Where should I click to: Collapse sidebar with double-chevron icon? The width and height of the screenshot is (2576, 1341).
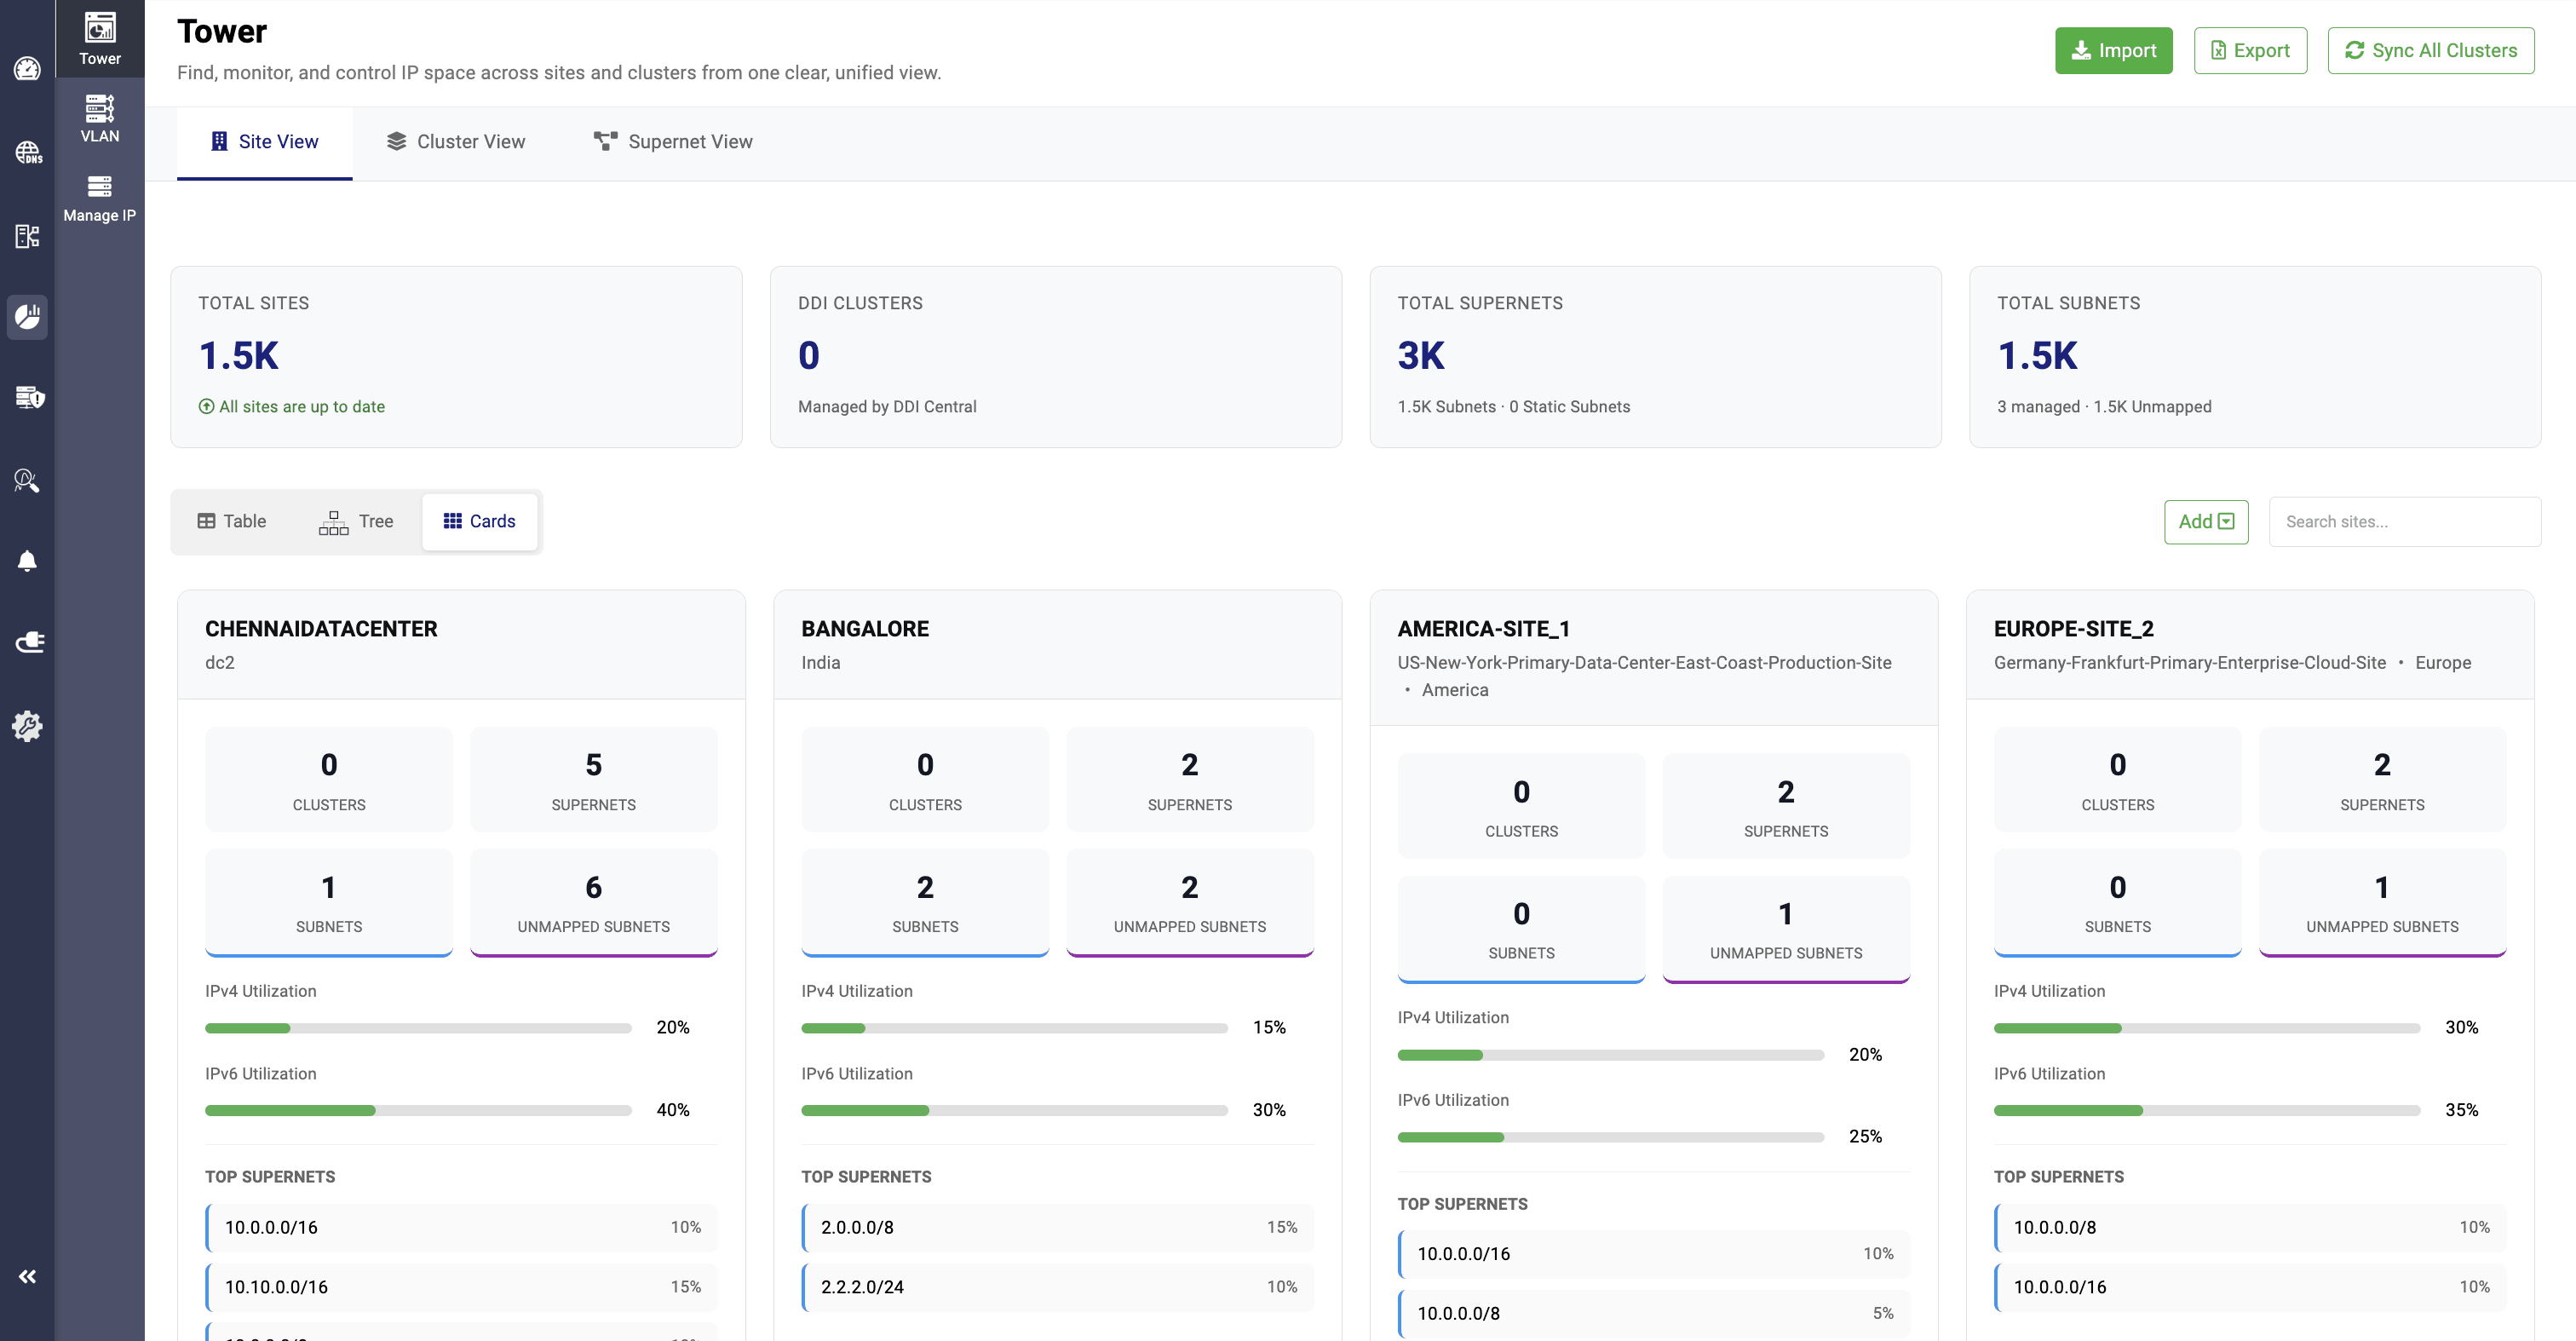tap(27, 1276)
